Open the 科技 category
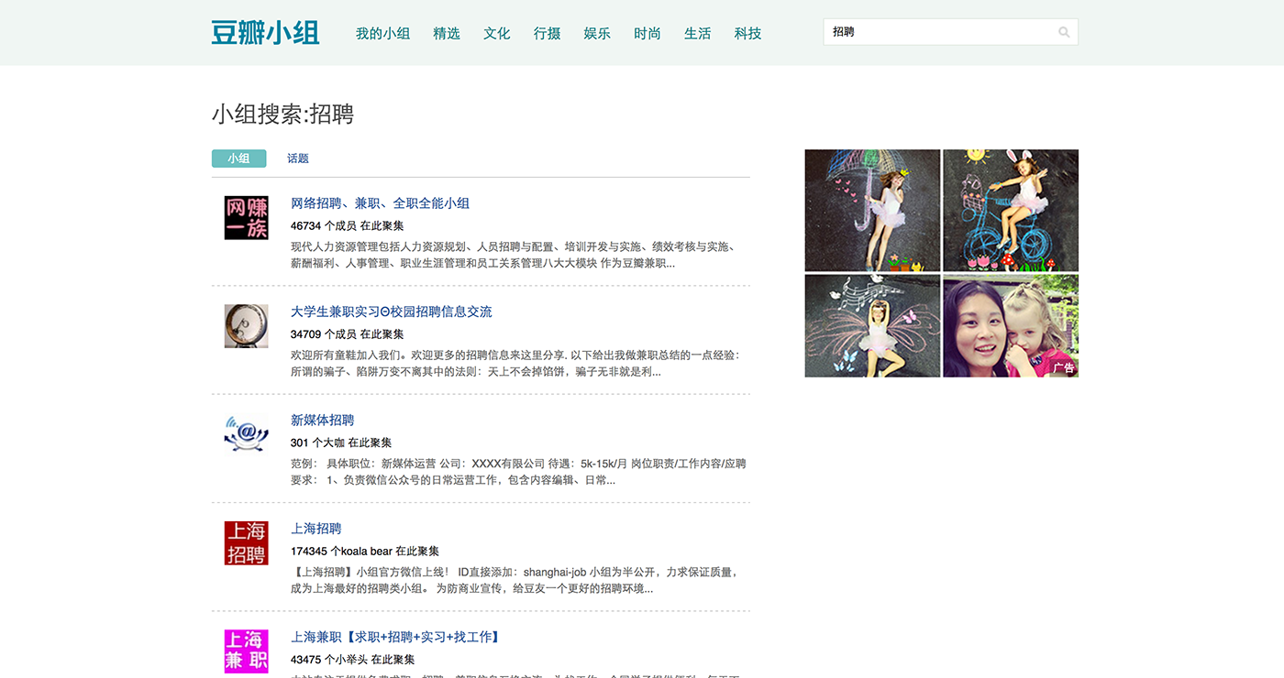1284x678 pixels. tap(748, 33)
